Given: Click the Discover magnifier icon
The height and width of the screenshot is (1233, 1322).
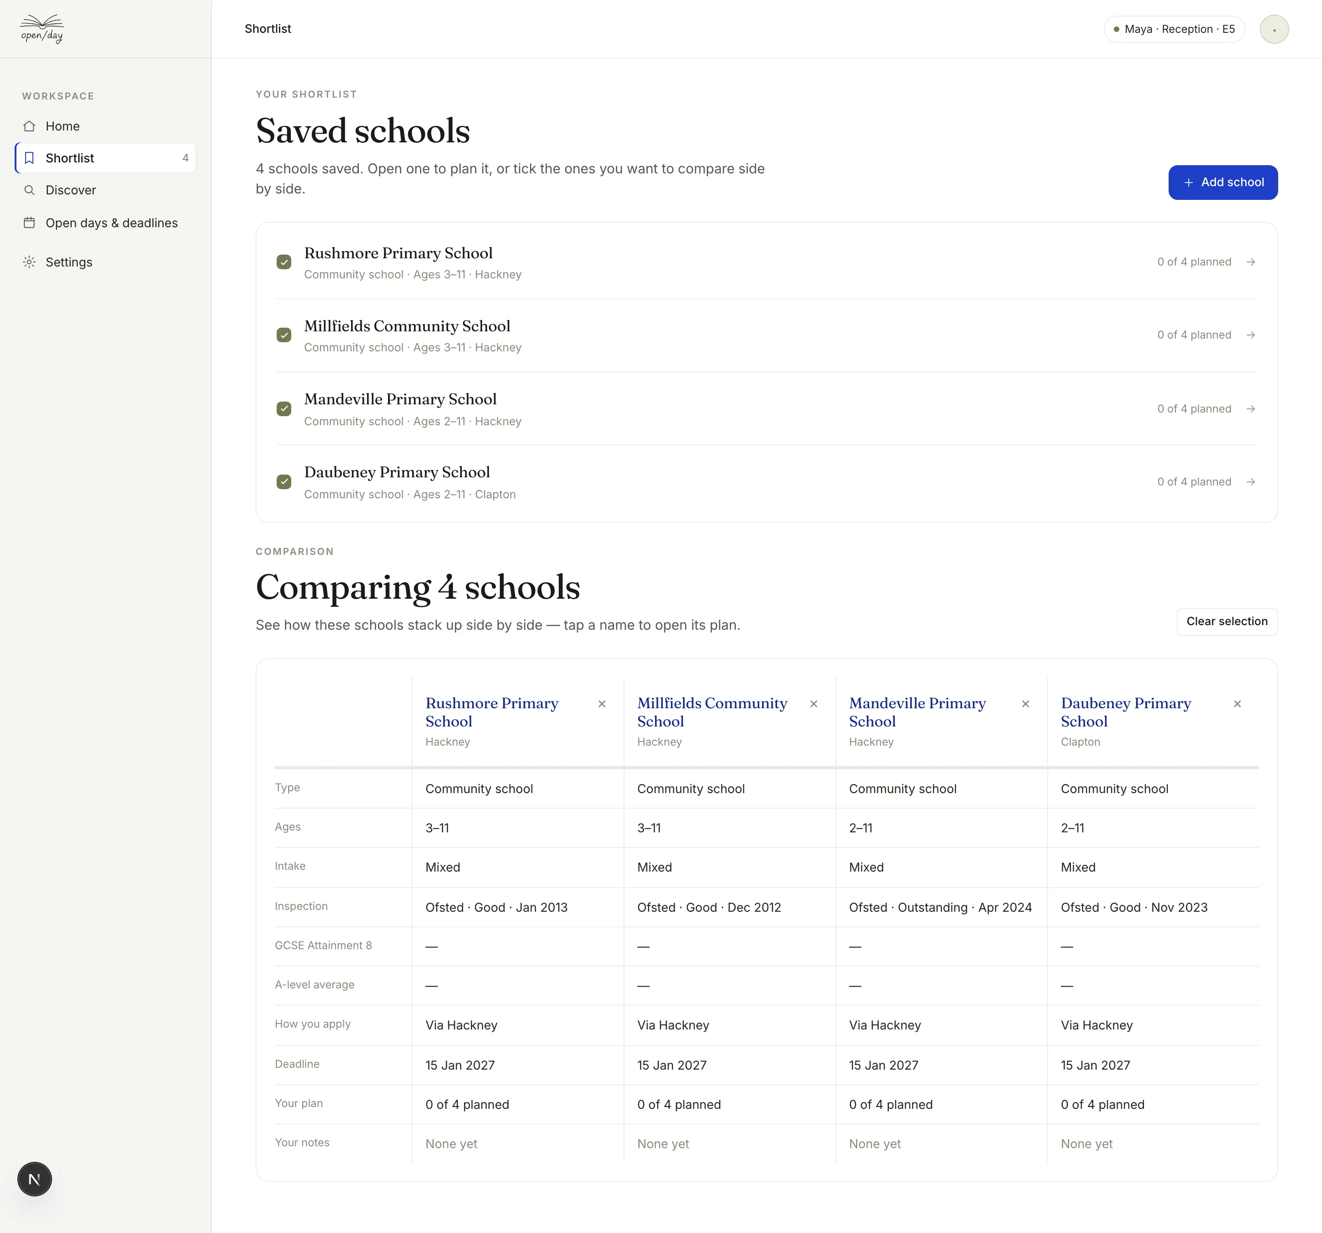Looking at the screenshot, I should coord(29,190).
